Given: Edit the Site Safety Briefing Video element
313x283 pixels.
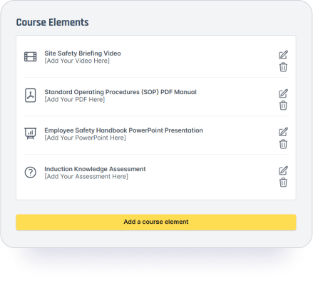Looking at the screenshot, I should click(283, 55).
